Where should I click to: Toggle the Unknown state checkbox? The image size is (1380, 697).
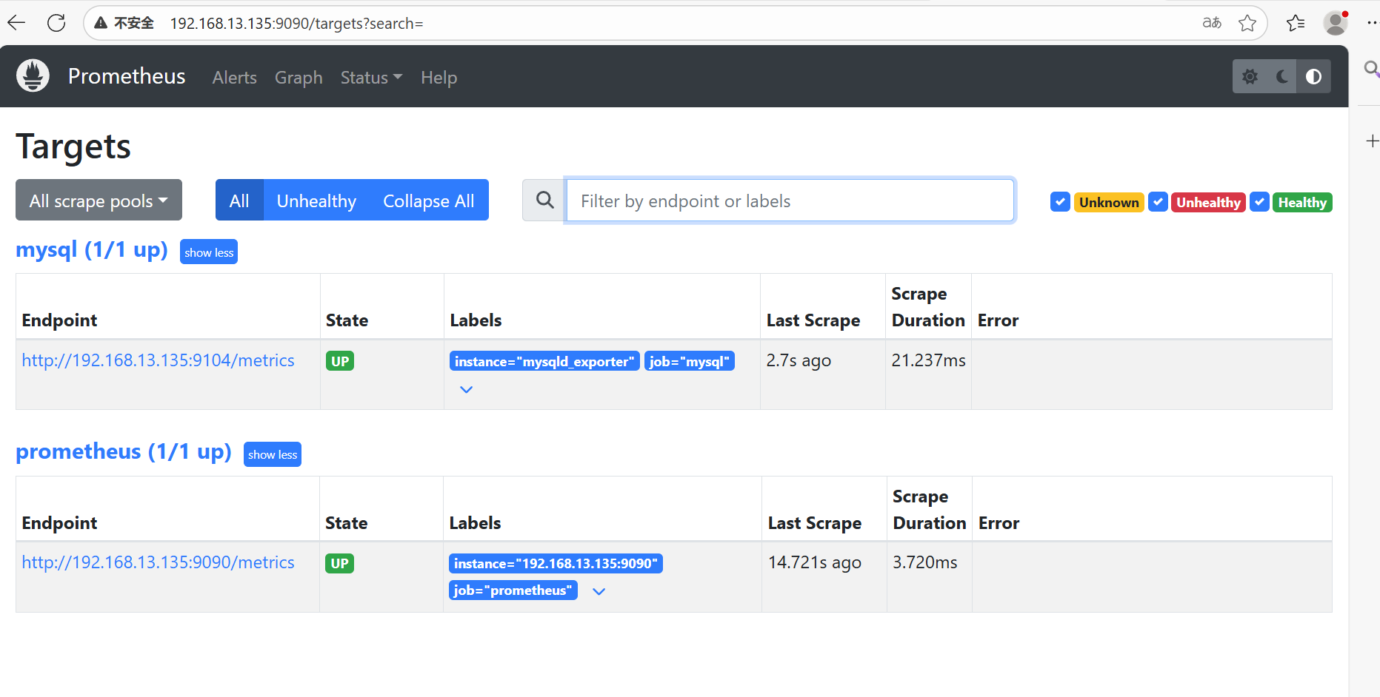[1060, 202]
